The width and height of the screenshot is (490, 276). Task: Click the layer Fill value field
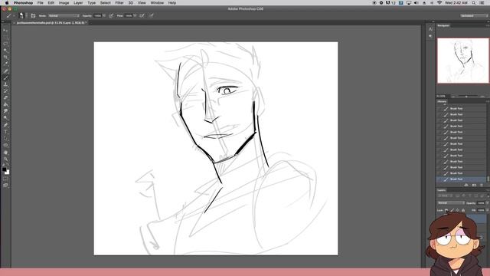point(481,210)
